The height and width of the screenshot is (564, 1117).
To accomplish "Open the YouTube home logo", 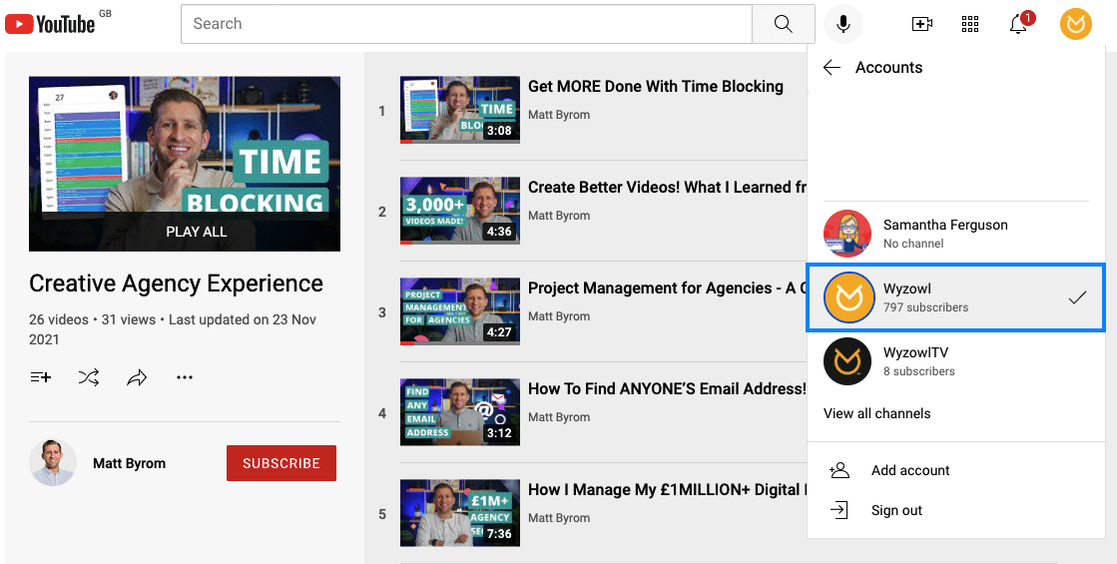I will coord(50,24).
